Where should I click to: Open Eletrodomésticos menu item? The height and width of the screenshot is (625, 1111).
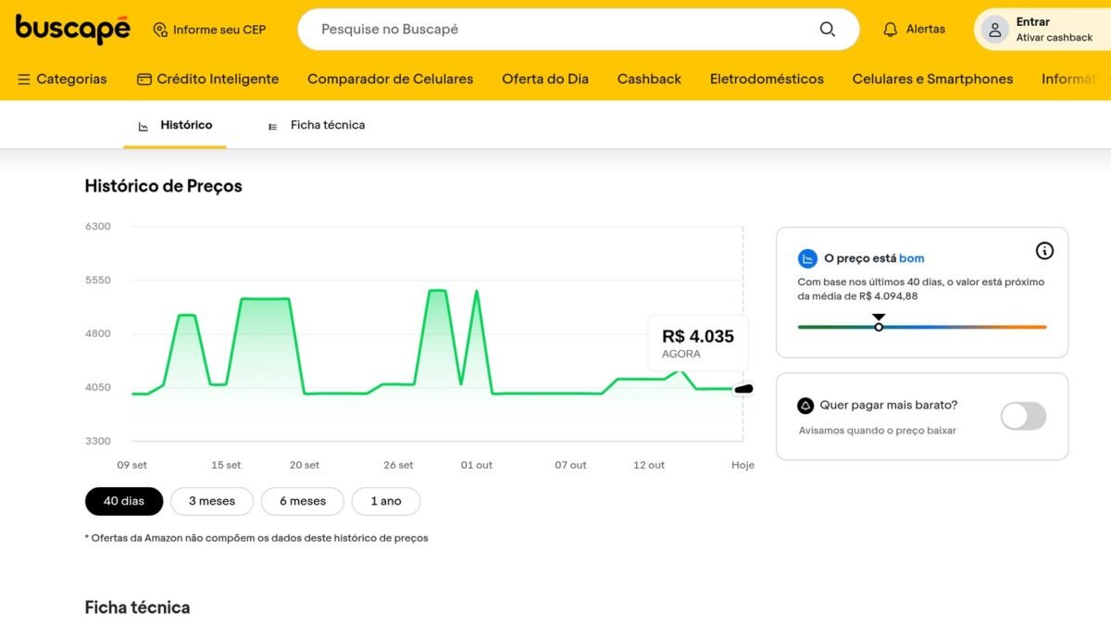point(767,80)
